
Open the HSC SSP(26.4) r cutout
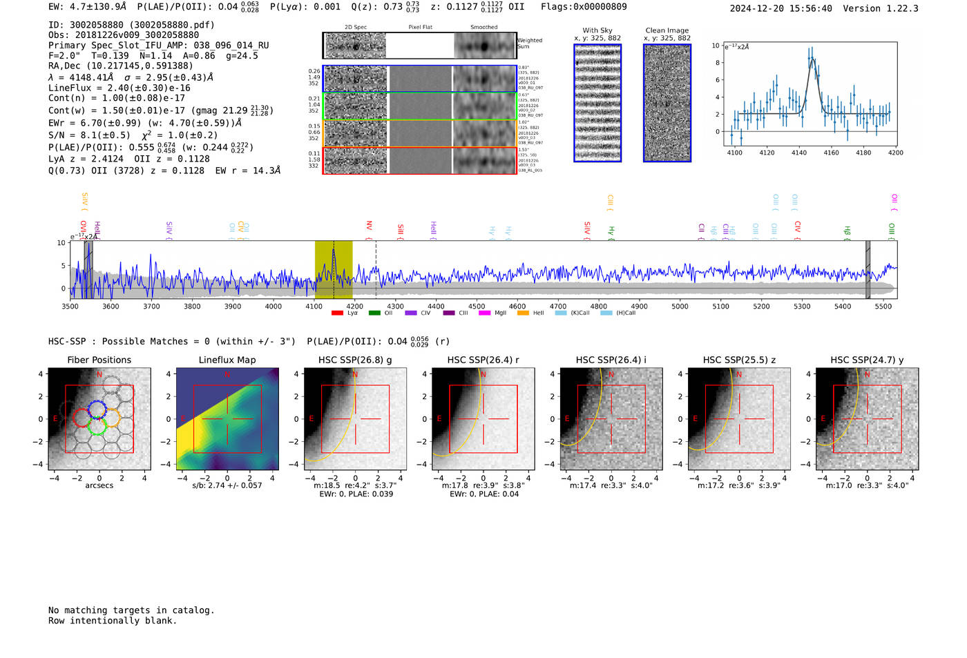pos(483,418)
